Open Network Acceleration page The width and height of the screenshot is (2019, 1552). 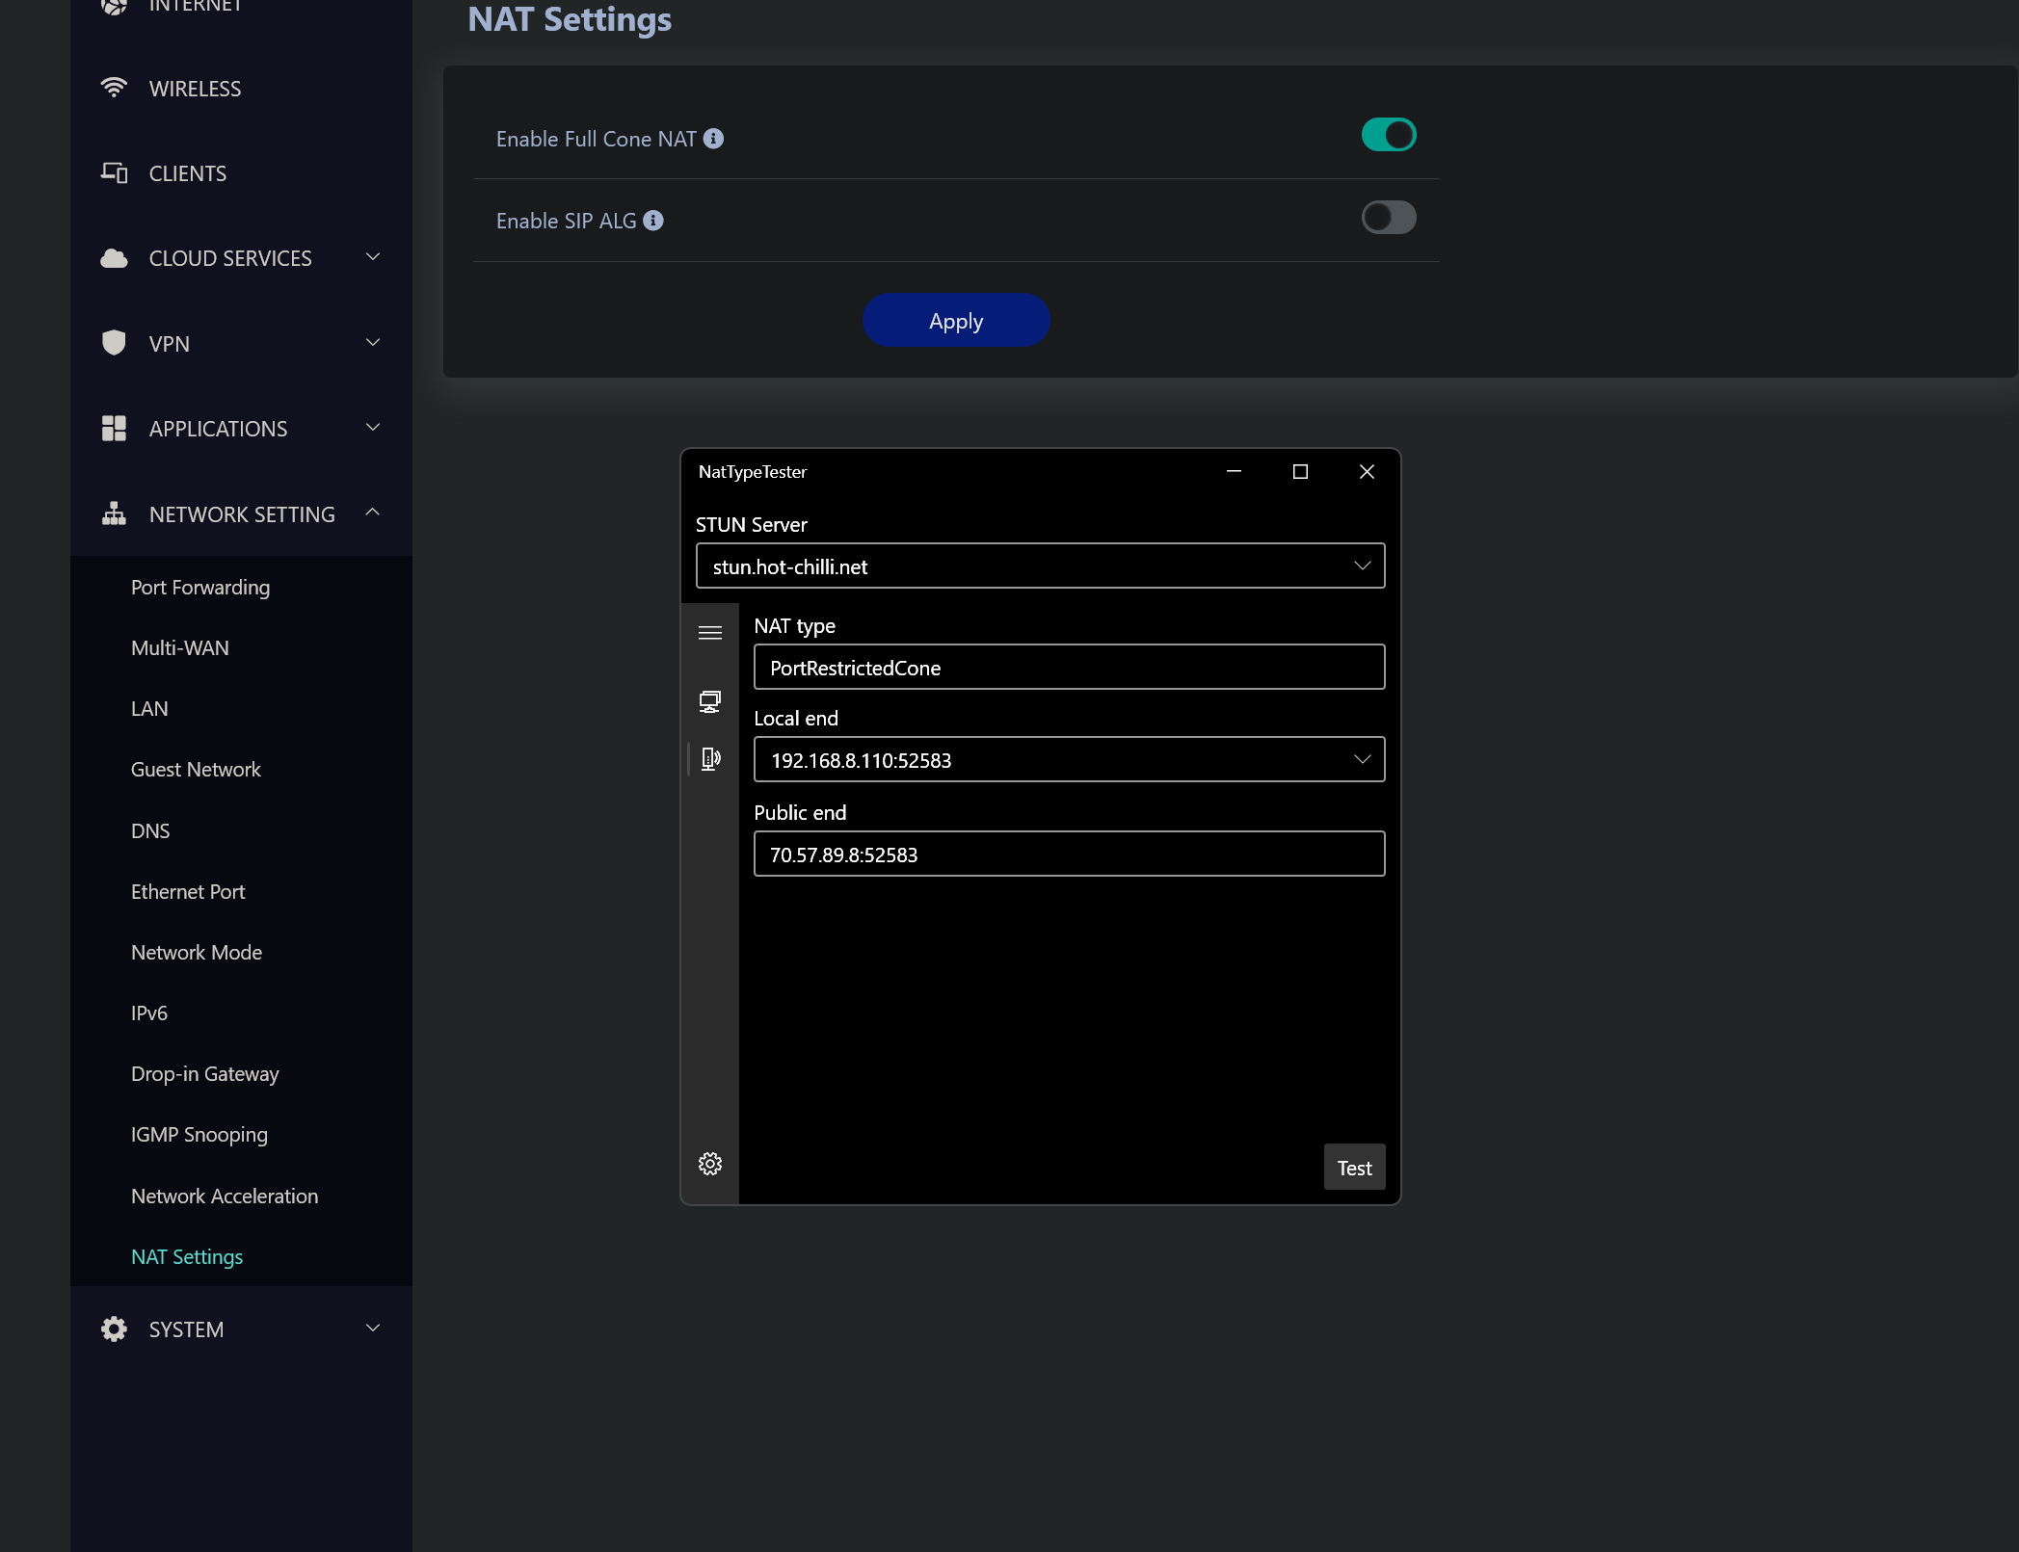pyautogui.click(x=225, y=1197)
